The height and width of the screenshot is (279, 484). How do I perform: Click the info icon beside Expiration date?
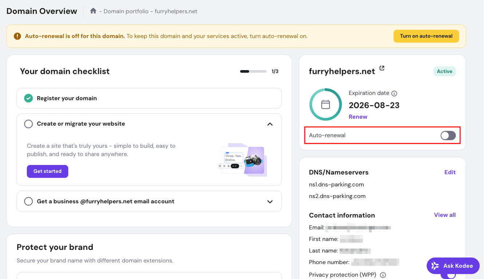click(394, 93)
